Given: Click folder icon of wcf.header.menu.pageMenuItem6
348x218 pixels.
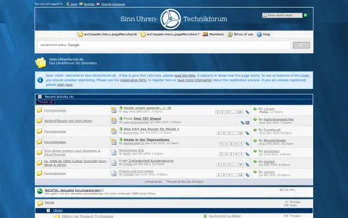Looking at the screenshot, I should click(x=80, y=34).
